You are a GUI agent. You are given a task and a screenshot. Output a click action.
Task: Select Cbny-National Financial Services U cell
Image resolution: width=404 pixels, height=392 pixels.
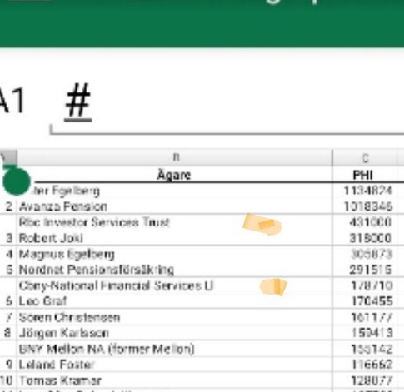tap(175, 285)
